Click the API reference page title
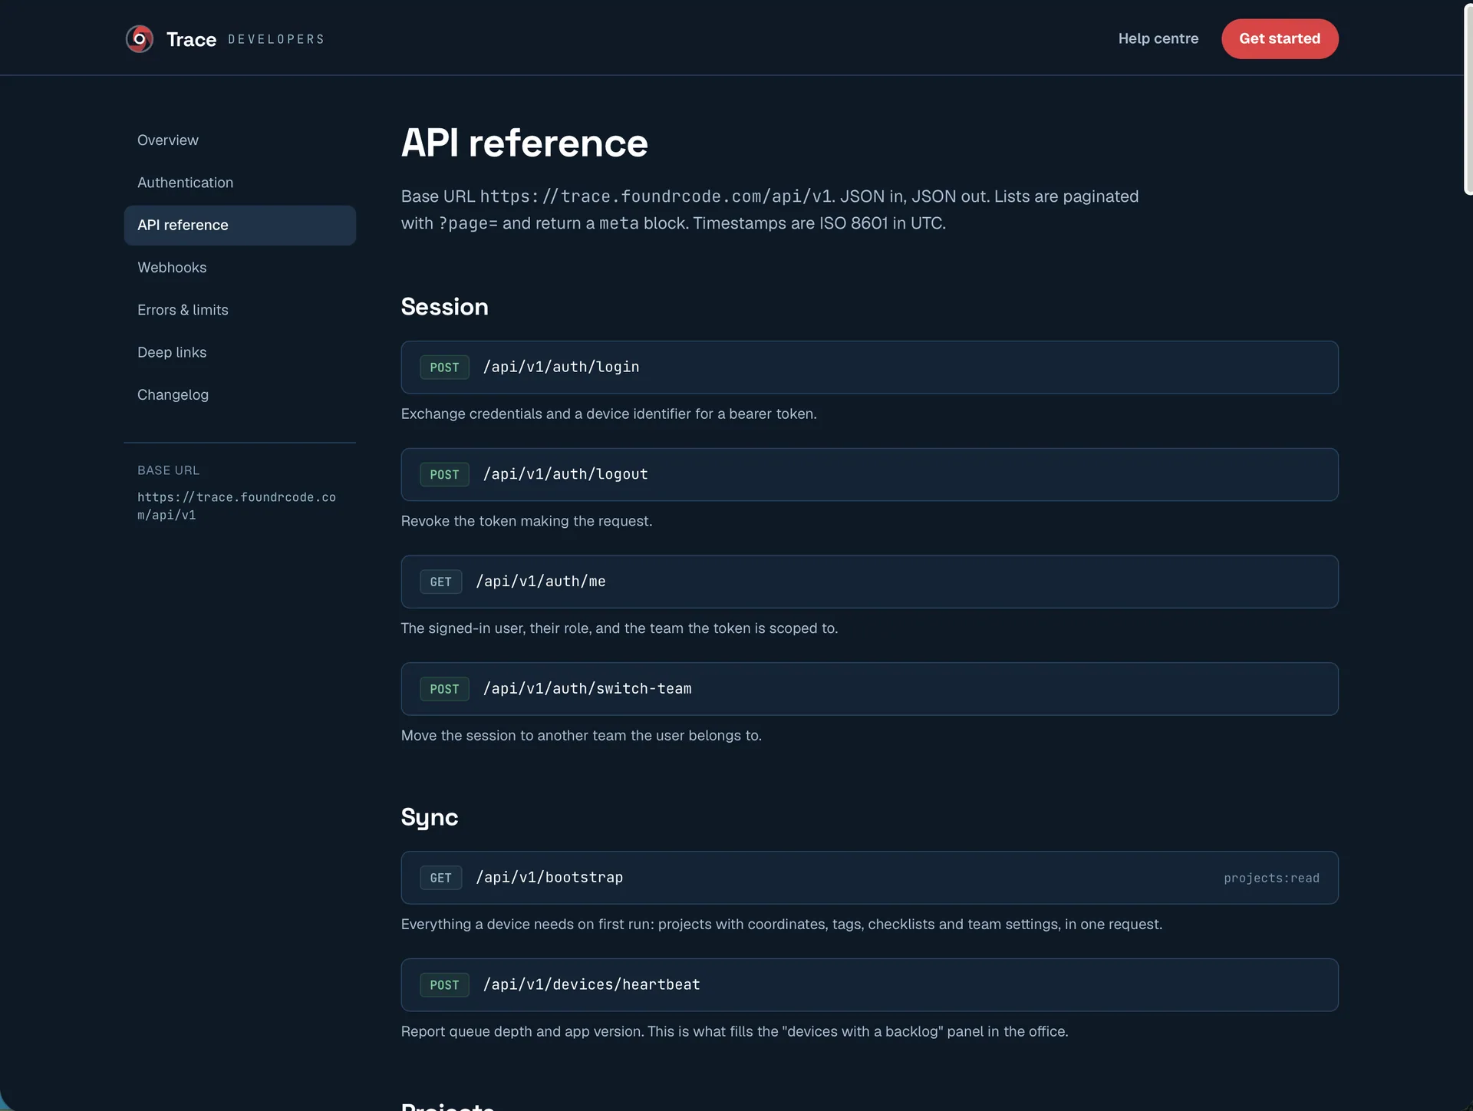1473x1111 pixels. coord(524,143)
